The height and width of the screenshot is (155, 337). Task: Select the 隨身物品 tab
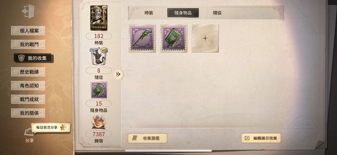[x=183, y=13]
